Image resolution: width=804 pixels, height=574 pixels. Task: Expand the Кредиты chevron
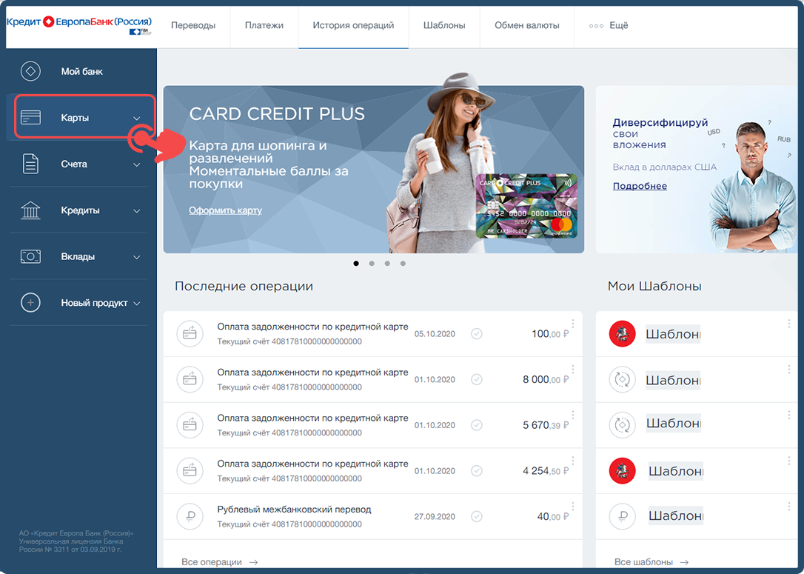click(x=137, y=211)
